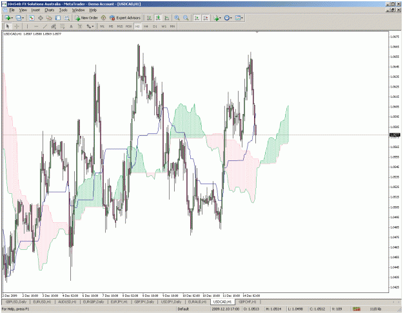This screenshot has width=403, height=313.
Task: Switch to M1 timeframe
Action: [x=103, y=26]
